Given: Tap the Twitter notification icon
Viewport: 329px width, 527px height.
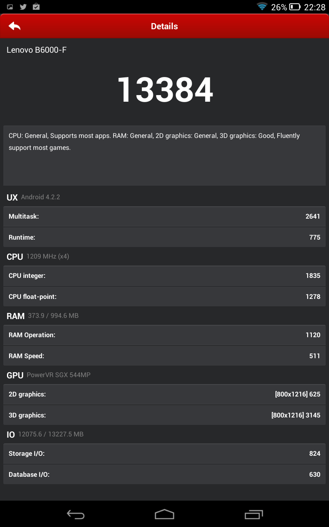Looking at the screenshot, I should pyautogui.click(x=23, y=7).
